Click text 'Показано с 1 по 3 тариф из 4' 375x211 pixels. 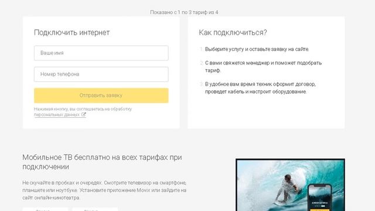click(184, 12)
